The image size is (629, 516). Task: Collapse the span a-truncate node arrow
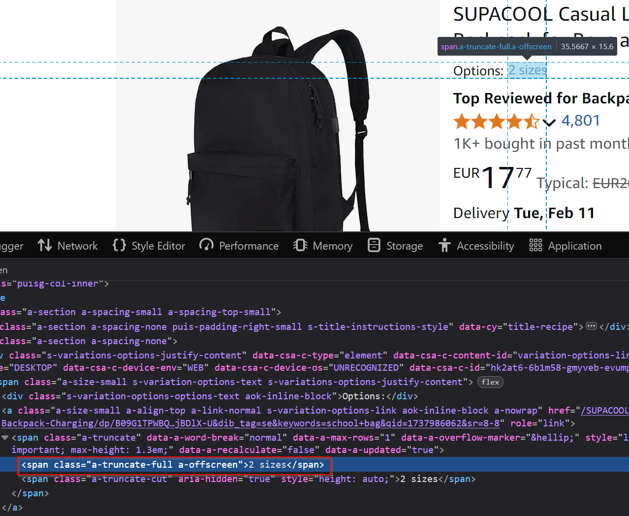click(5, 438)
